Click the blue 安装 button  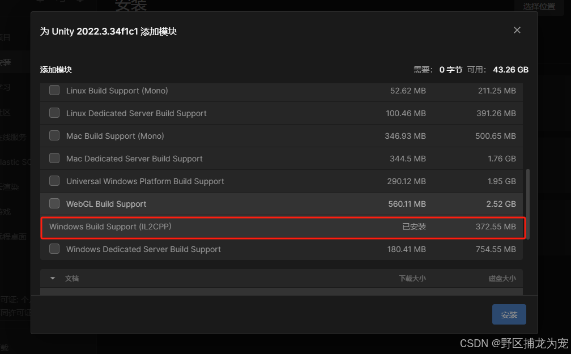point(509,314)
